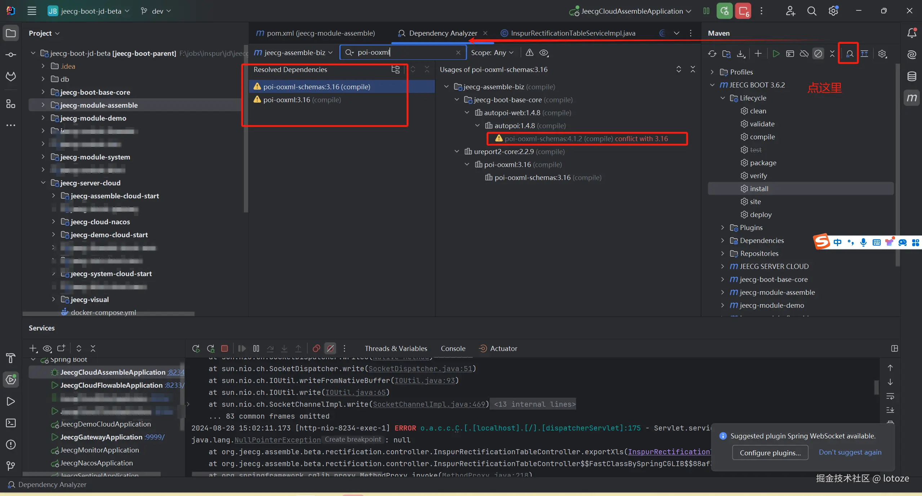Open the Database tool window
The image size is (922, 496).
pyautogui.click(x=912, y=76)
